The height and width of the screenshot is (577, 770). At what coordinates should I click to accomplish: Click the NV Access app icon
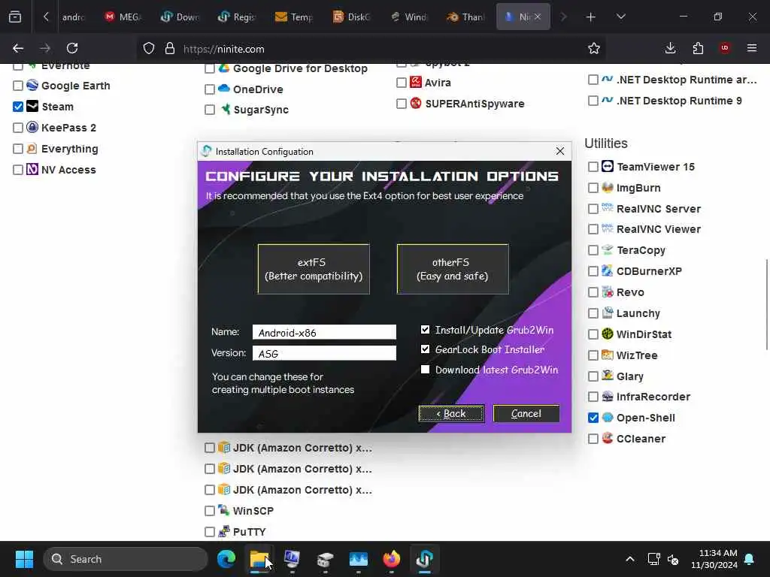[x=32, y=169]
